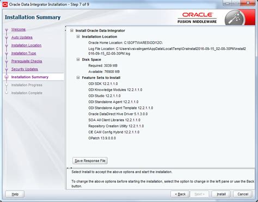
Task: Jump to Installation Location step link
Action: coord(26,45)
